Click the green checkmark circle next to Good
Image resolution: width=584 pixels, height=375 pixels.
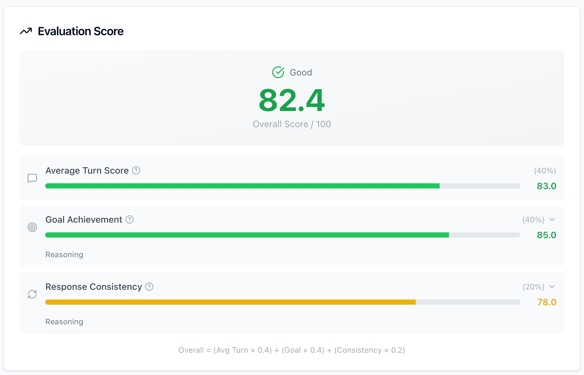[x=278, y=72]
